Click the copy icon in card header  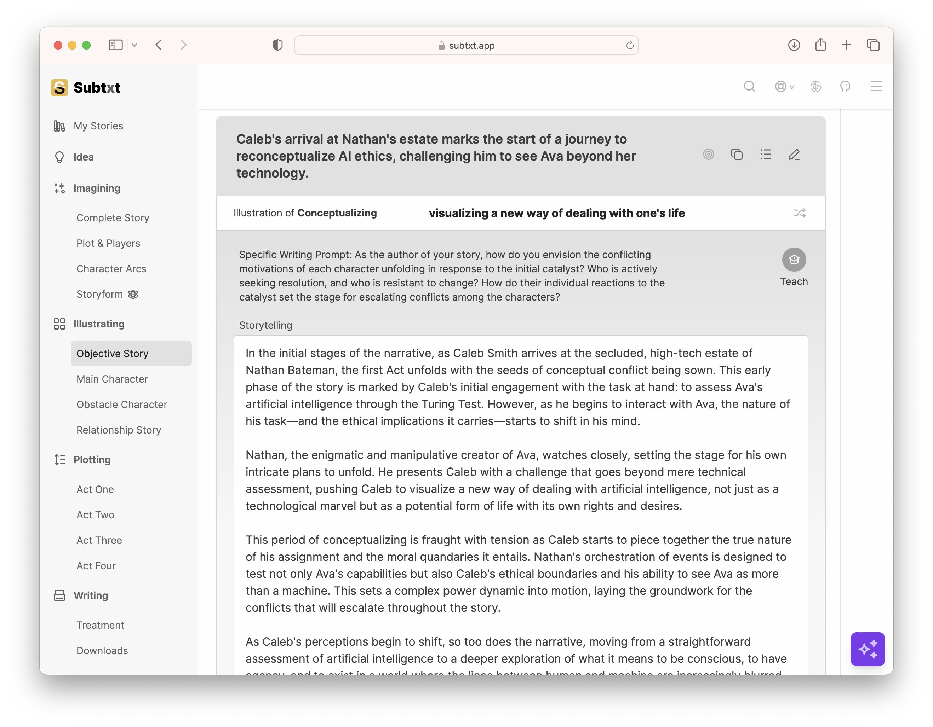click(x=737, y=155)
